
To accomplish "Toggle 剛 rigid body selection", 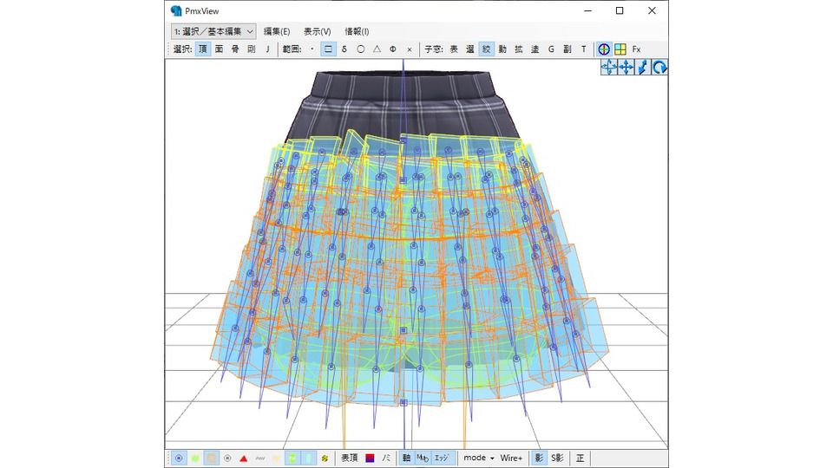I will [252, 49].
